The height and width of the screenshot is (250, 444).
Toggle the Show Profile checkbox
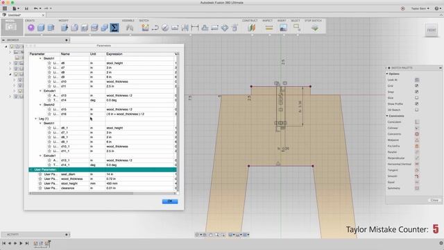pos(417,103)
